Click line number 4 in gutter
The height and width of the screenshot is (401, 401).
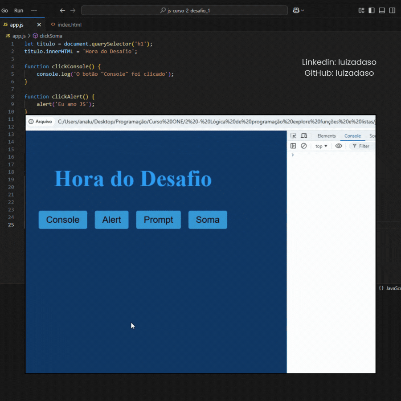(12, 66)
